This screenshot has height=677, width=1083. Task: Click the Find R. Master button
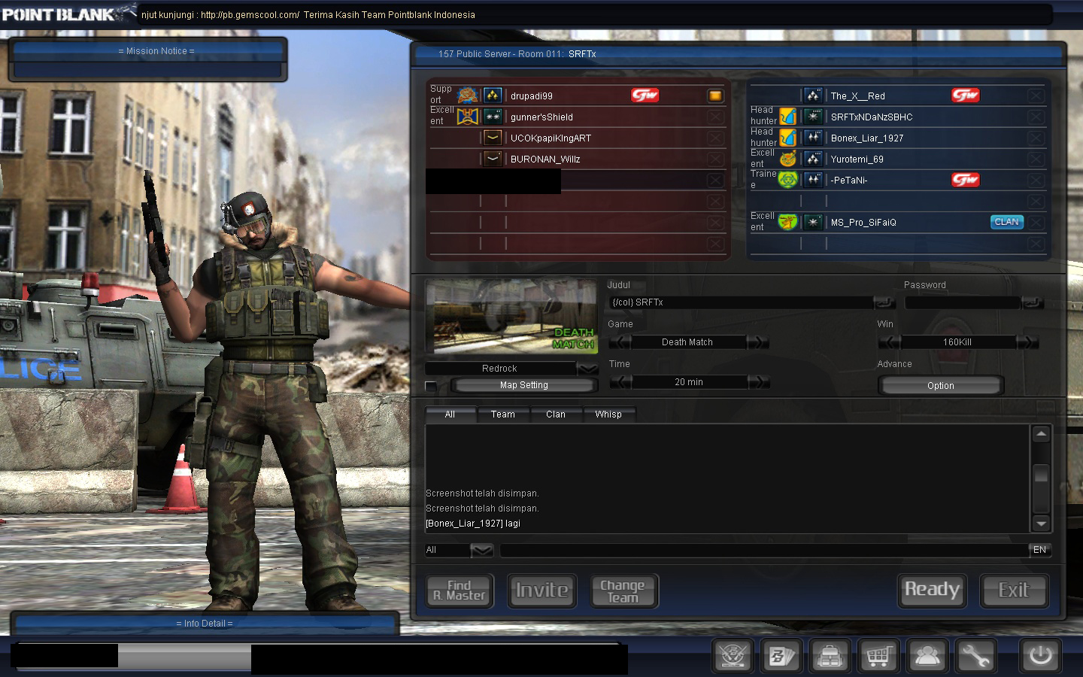point(460,590)
